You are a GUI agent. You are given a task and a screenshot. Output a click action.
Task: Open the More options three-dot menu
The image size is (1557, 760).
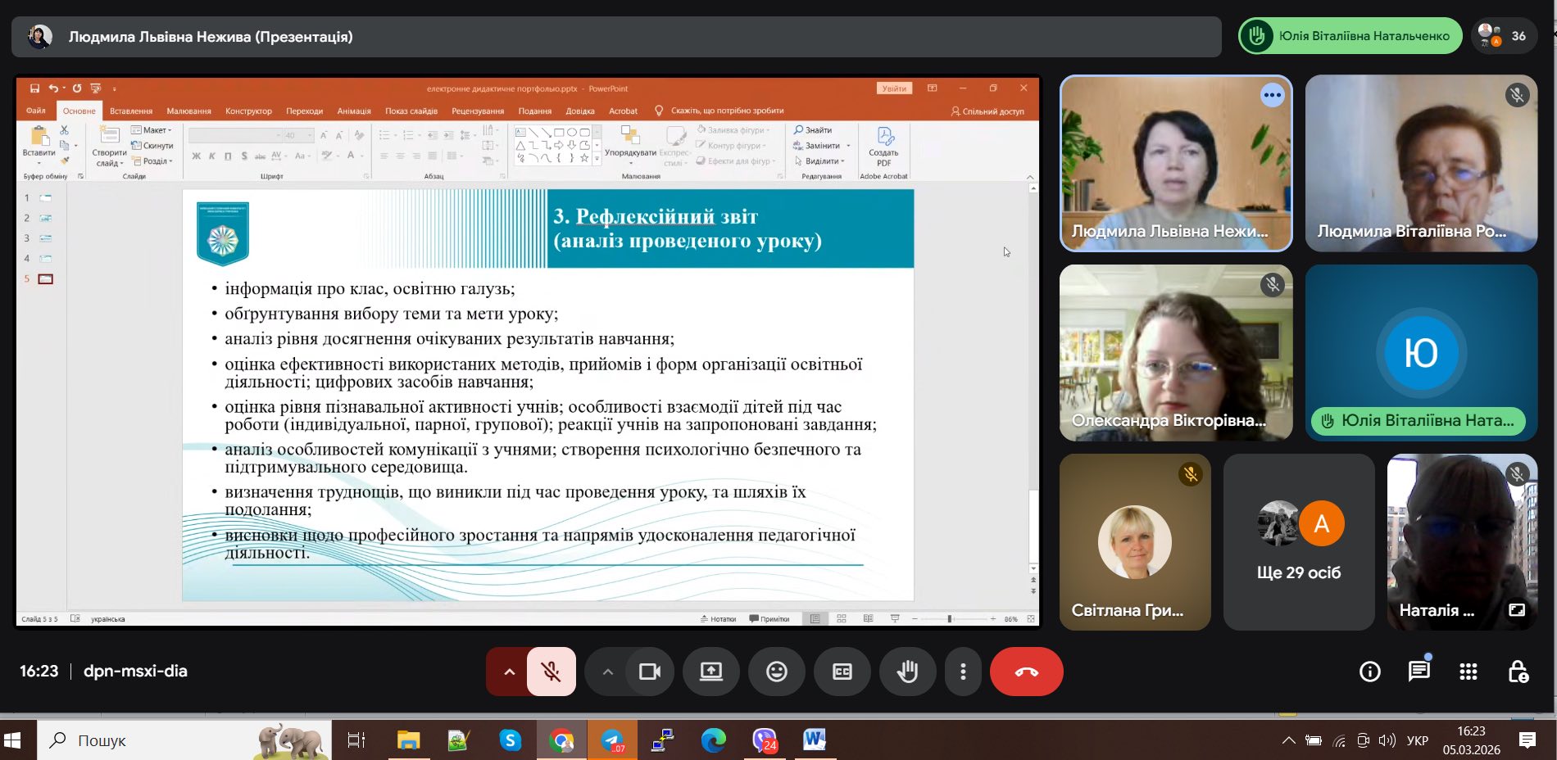[963, 672]
